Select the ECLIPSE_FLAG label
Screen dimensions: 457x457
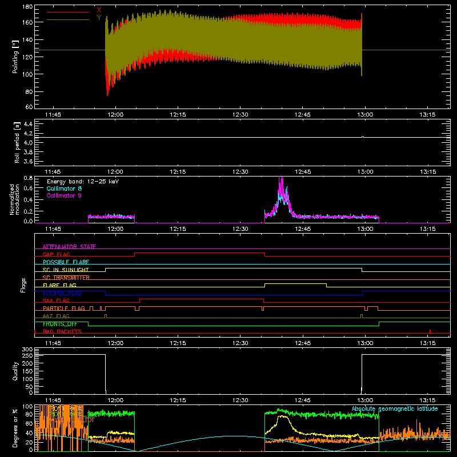click(x=62, y=293)
